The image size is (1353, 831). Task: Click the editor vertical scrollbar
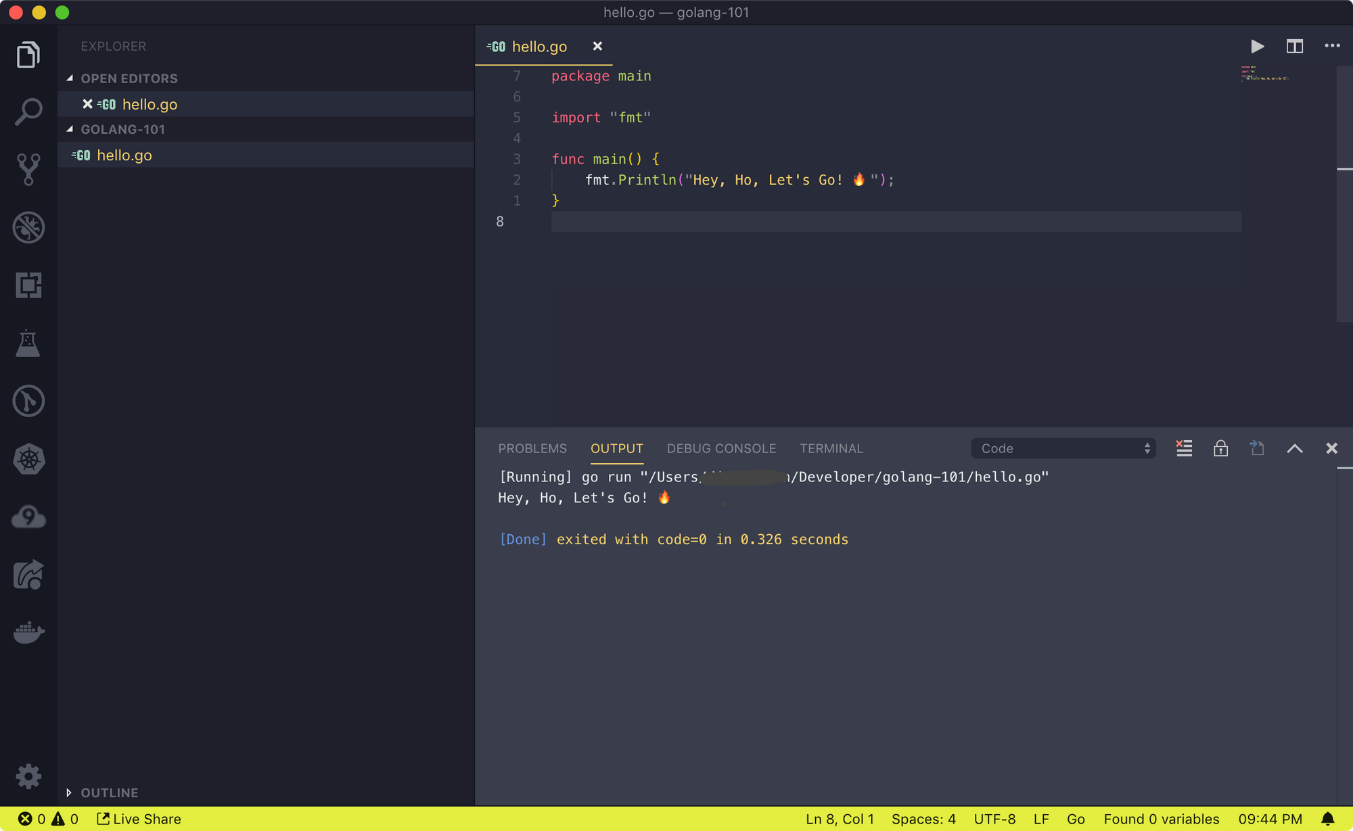1345,193
